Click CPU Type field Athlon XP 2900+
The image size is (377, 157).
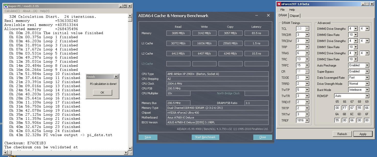click(217, 74)
